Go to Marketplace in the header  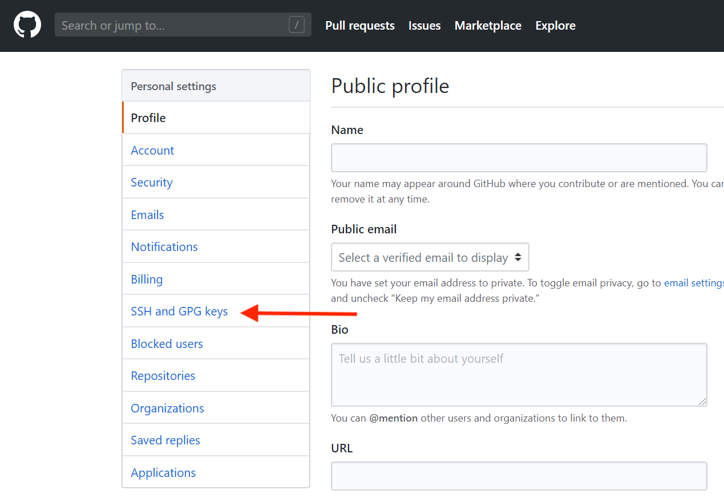[488, 26]
